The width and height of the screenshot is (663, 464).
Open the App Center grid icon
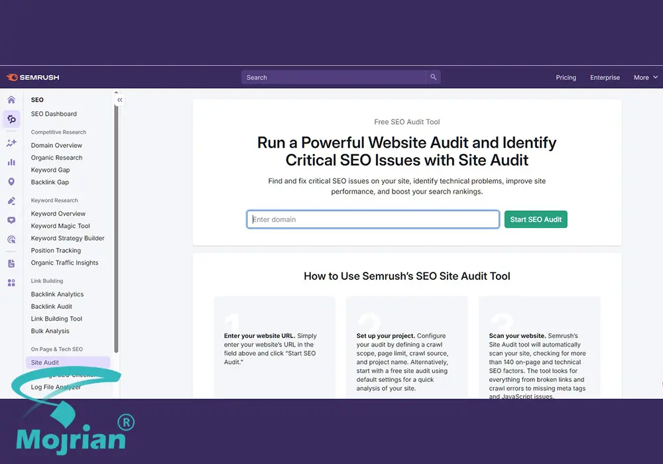(11, 283)
